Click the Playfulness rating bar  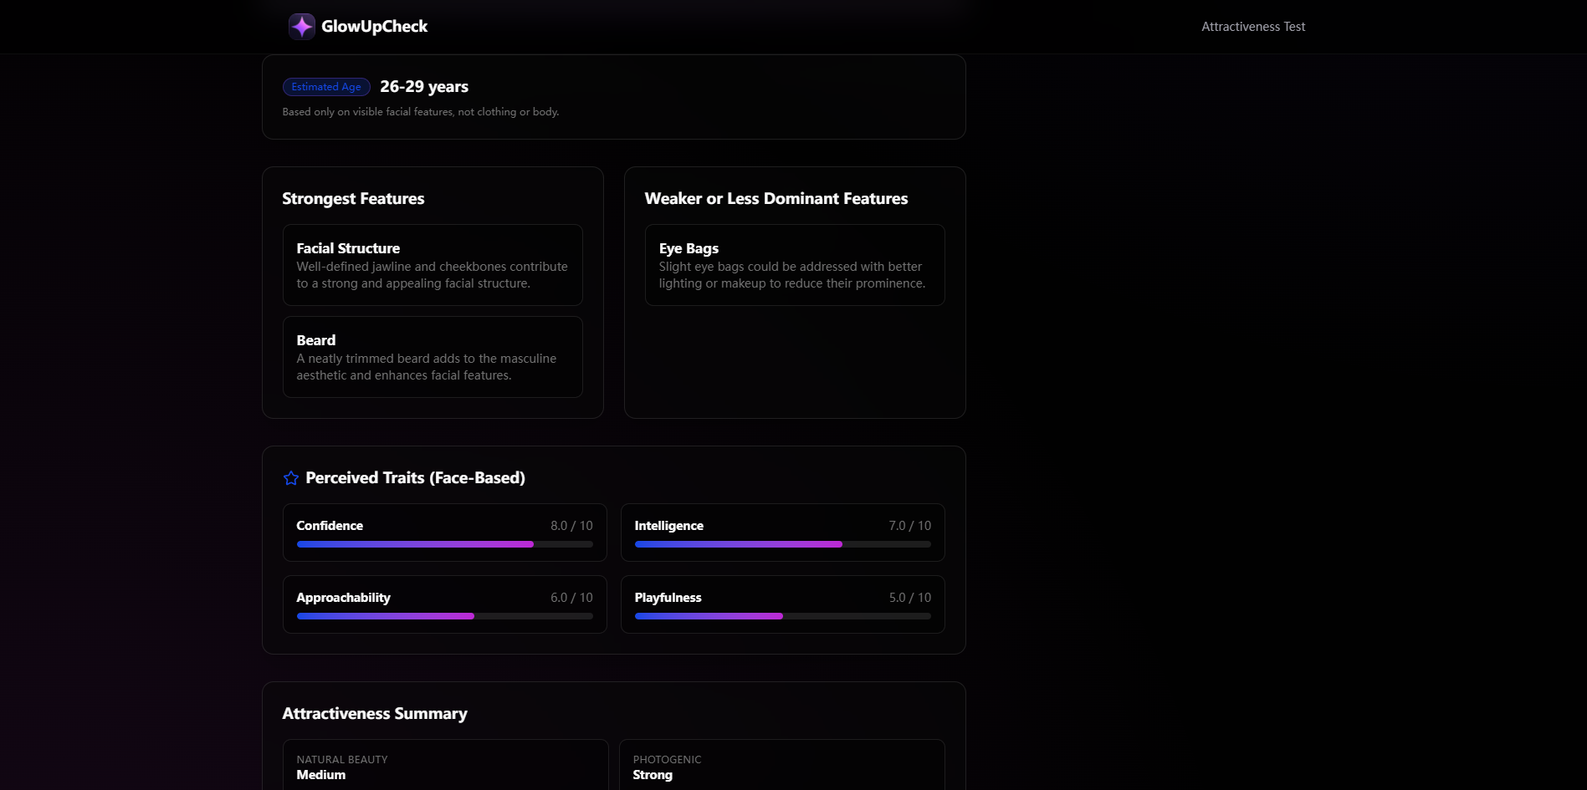click(782, 616)
